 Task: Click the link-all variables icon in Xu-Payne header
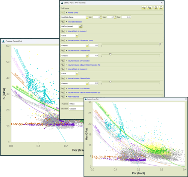(x=144, y=7)
